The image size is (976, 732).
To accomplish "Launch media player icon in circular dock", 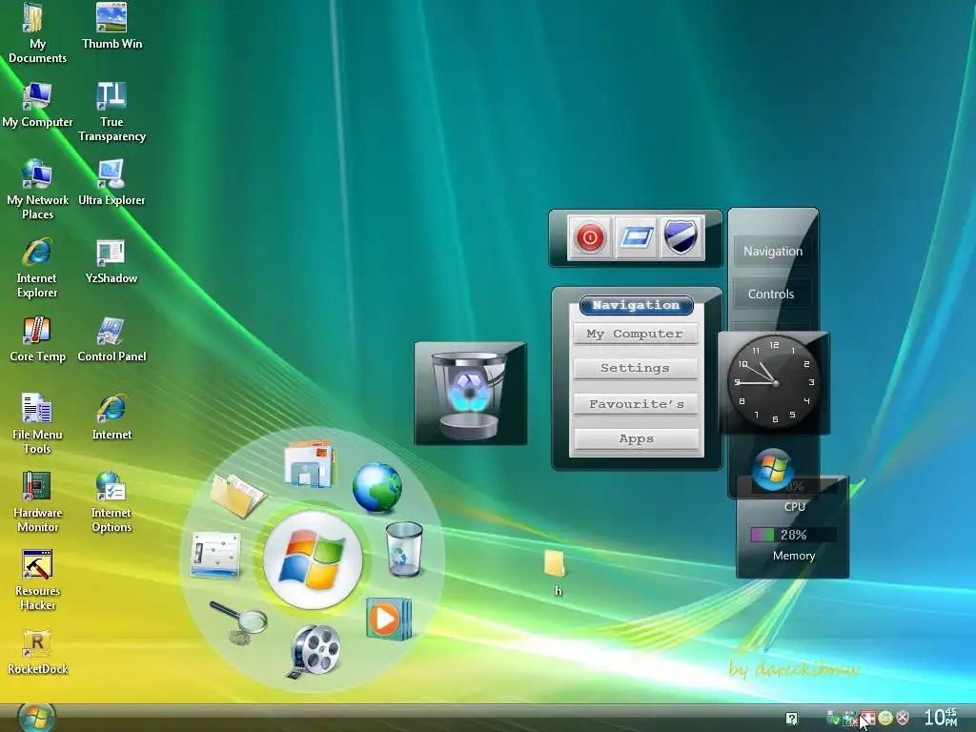I will point(389,618).
